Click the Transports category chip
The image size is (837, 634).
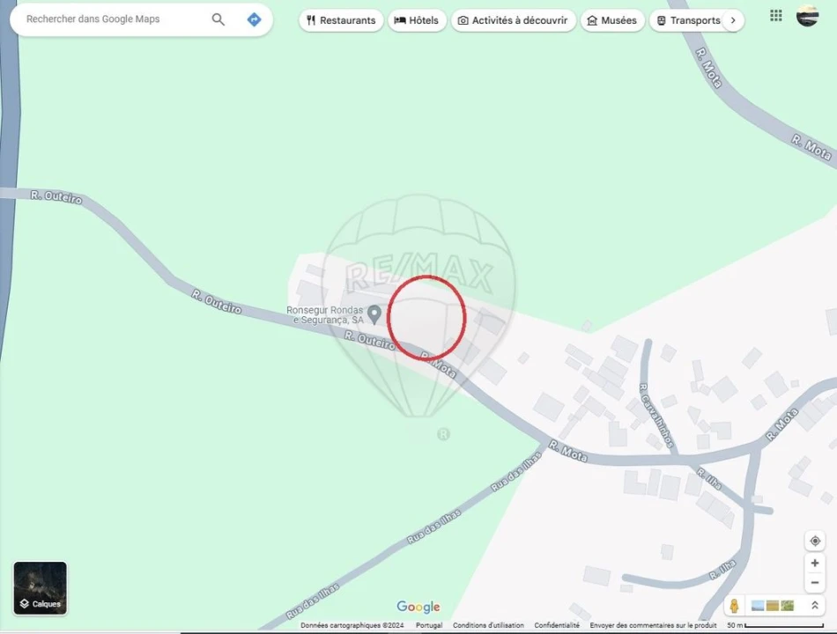[688, 20]
